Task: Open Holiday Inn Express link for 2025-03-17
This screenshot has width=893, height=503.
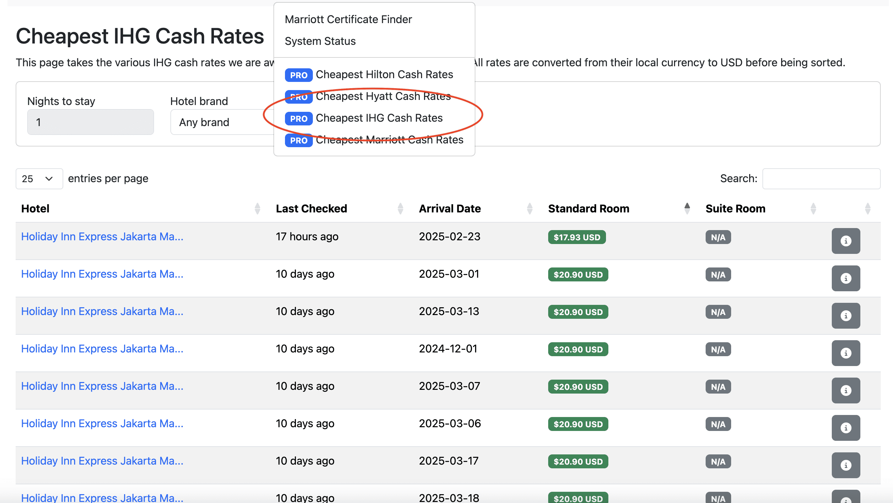Action: tap(102, 461)
